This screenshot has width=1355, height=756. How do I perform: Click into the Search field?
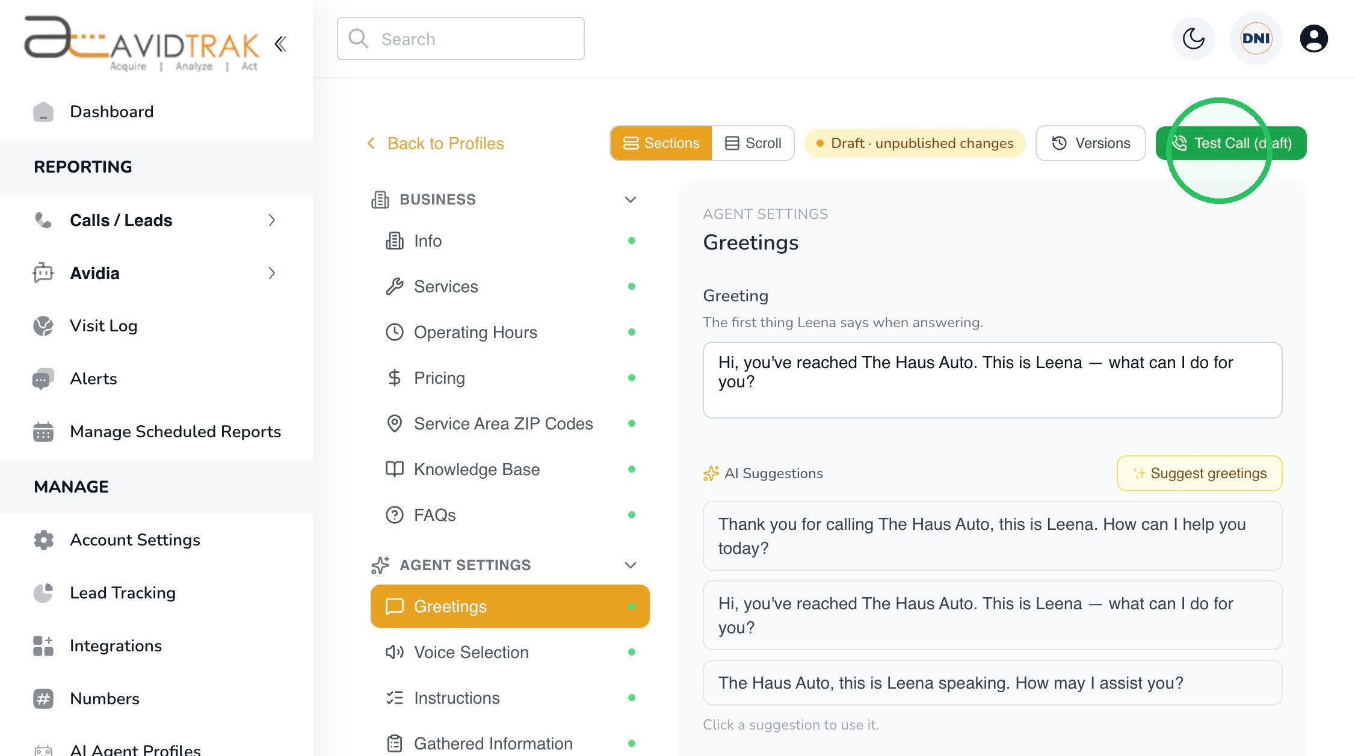[x=461, y=38]
